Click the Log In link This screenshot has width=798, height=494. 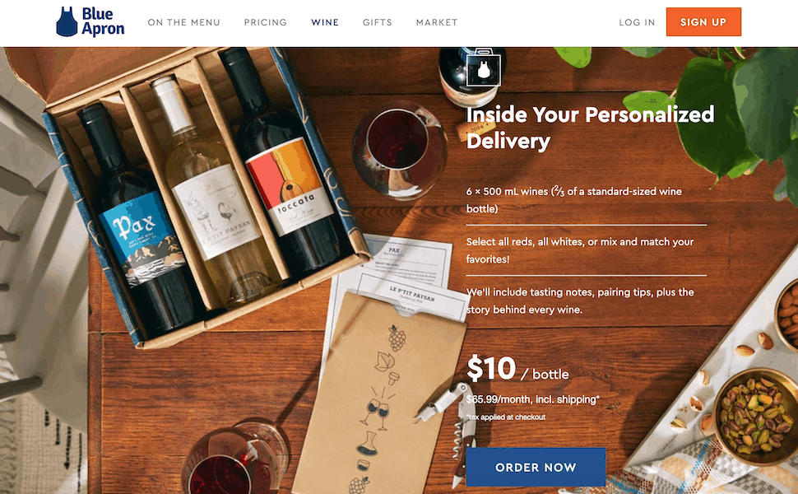(x=637, y=22)
